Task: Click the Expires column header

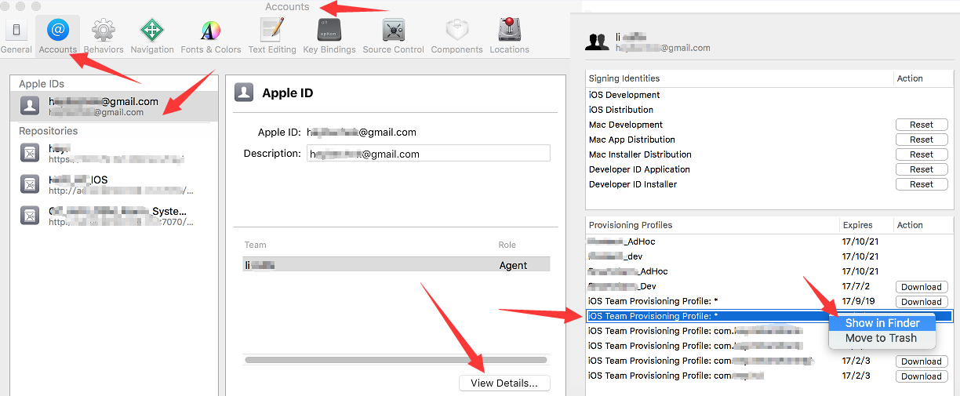Action: click(857, 225)
